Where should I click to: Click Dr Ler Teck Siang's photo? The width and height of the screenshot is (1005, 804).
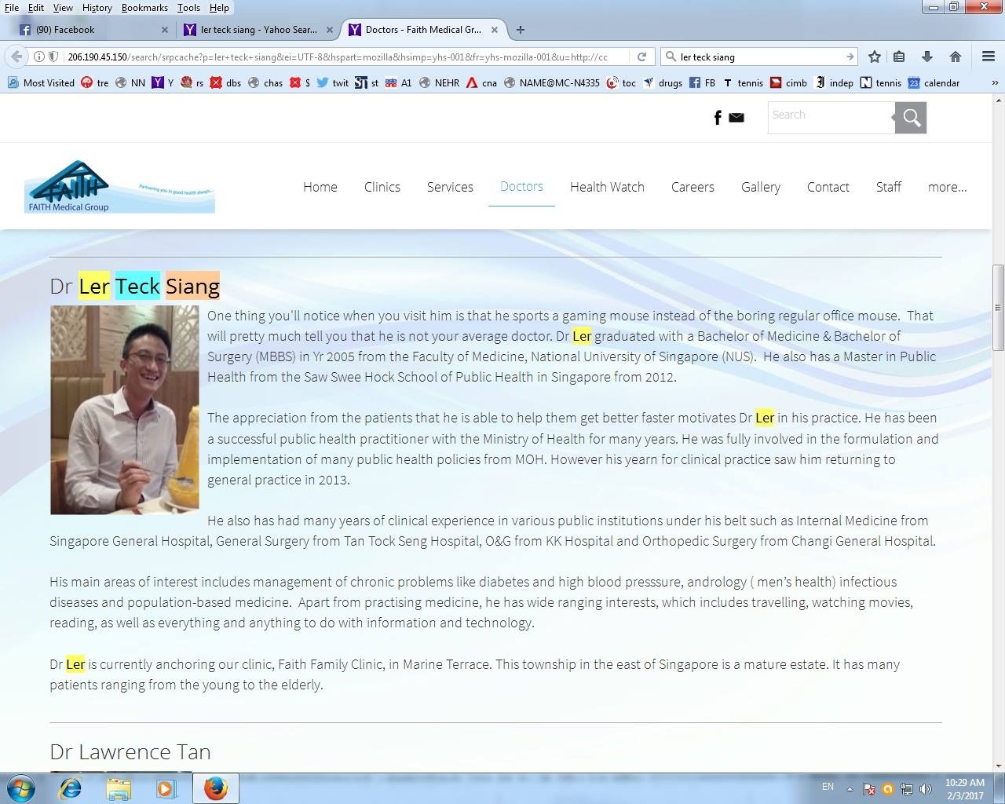[125, 410]
